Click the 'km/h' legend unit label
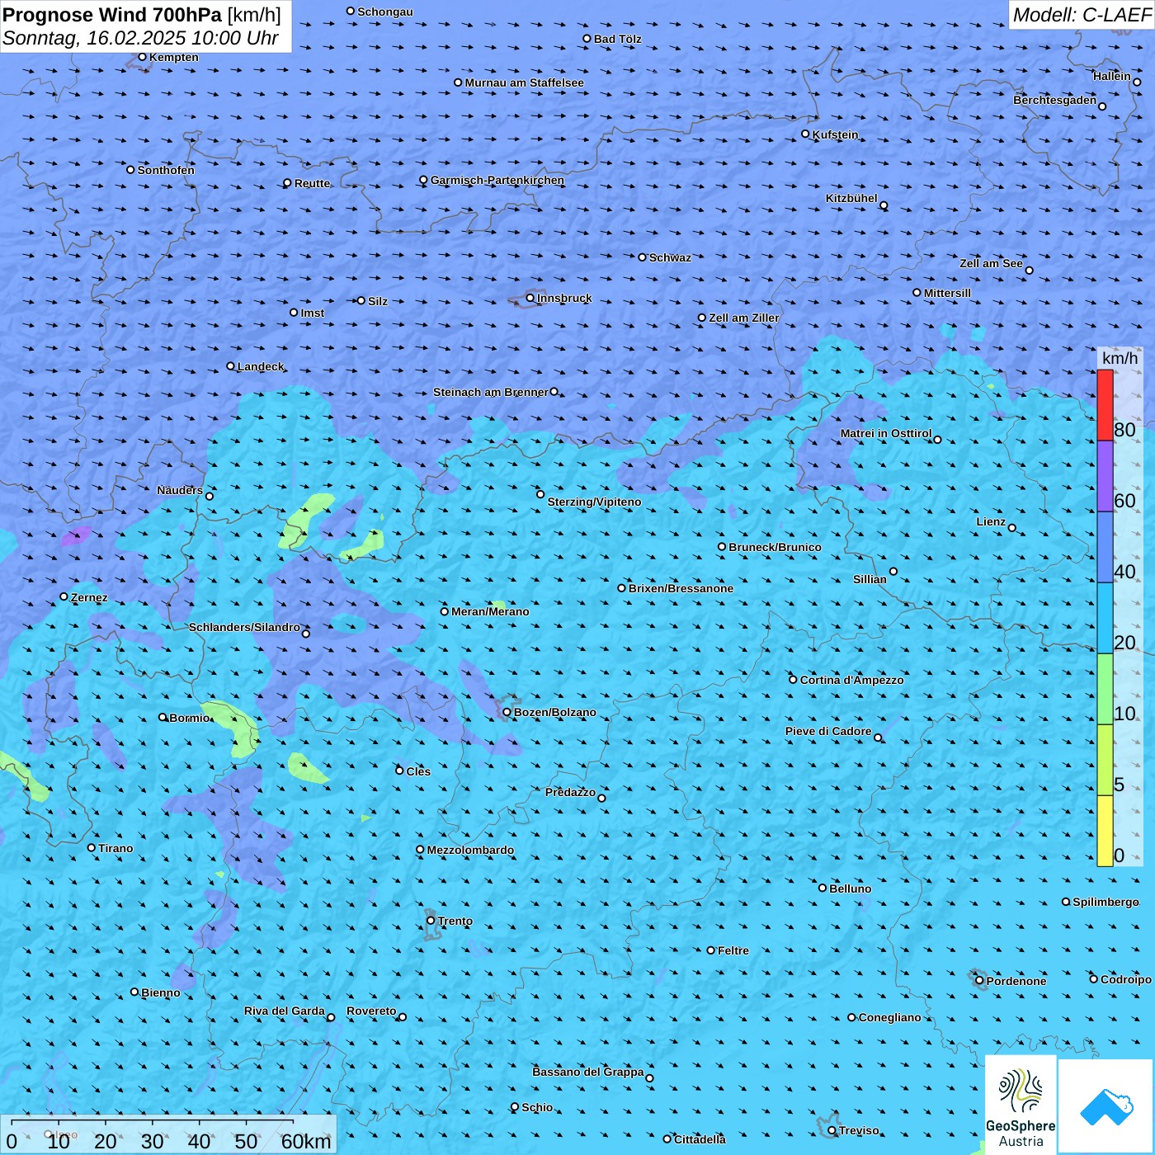Viewport: 1155px width, 1155px height. [x=1120, y=358]
